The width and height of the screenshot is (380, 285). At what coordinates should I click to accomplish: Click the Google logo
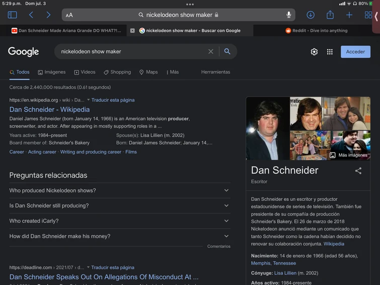pyautogui.click(x=24, y=51)
